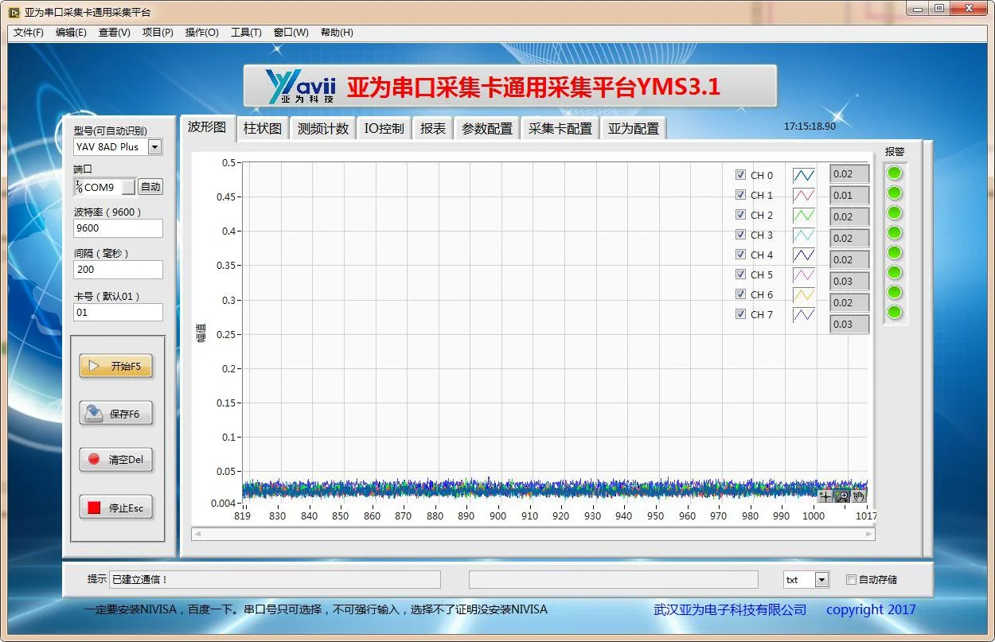Viewport: 995px width, 642px height.
Task: Open CH 4 plot line style icon
Action: pos(804,255)
